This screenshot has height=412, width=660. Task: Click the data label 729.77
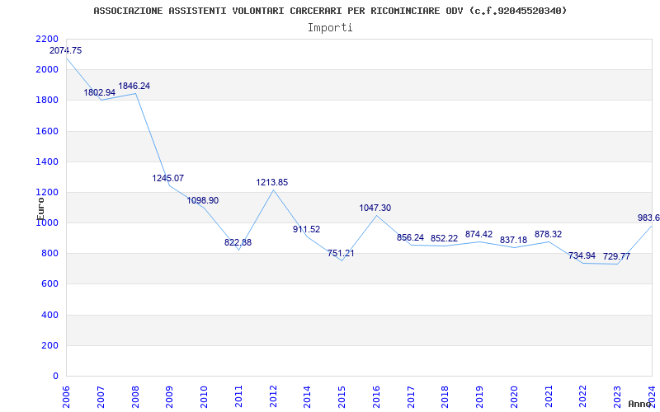click(x=616, y=256)
